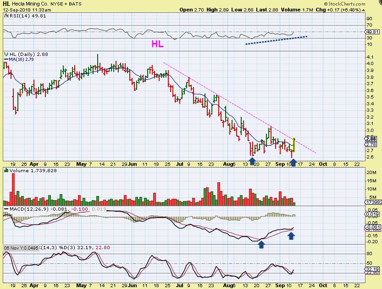Click the 49.81 RSI value tag
The image size is (382, 289).
point(372,32)
